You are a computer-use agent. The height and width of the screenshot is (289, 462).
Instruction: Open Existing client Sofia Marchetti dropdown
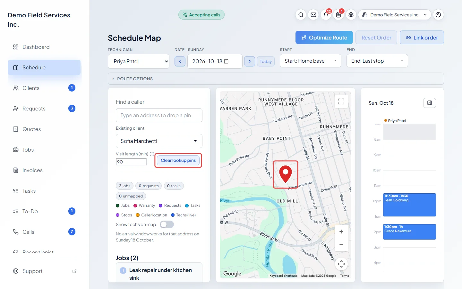pyautogui.click(x=159, y=141)
